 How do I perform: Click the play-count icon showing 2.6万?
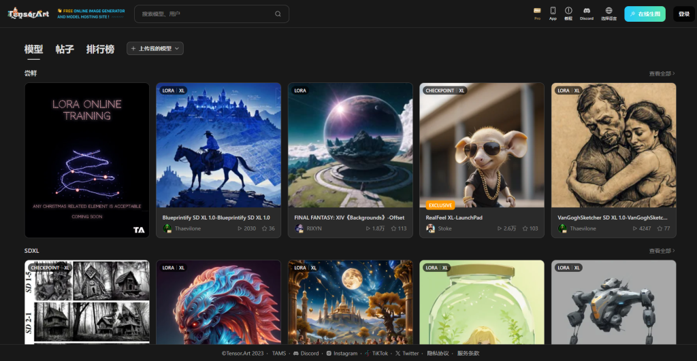(x=499, y=228)
